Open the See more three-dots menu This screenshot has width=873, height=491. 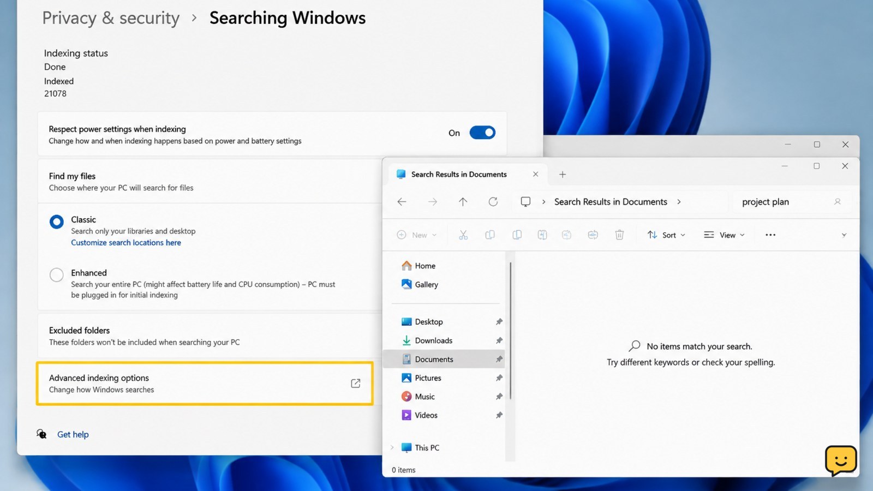(770, 235)
